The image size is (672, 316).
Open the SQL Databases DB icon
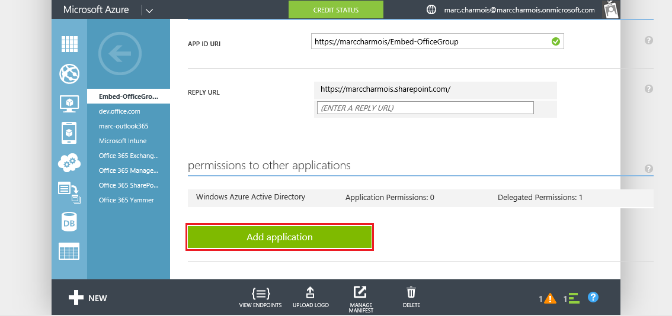tap(69, 223)
